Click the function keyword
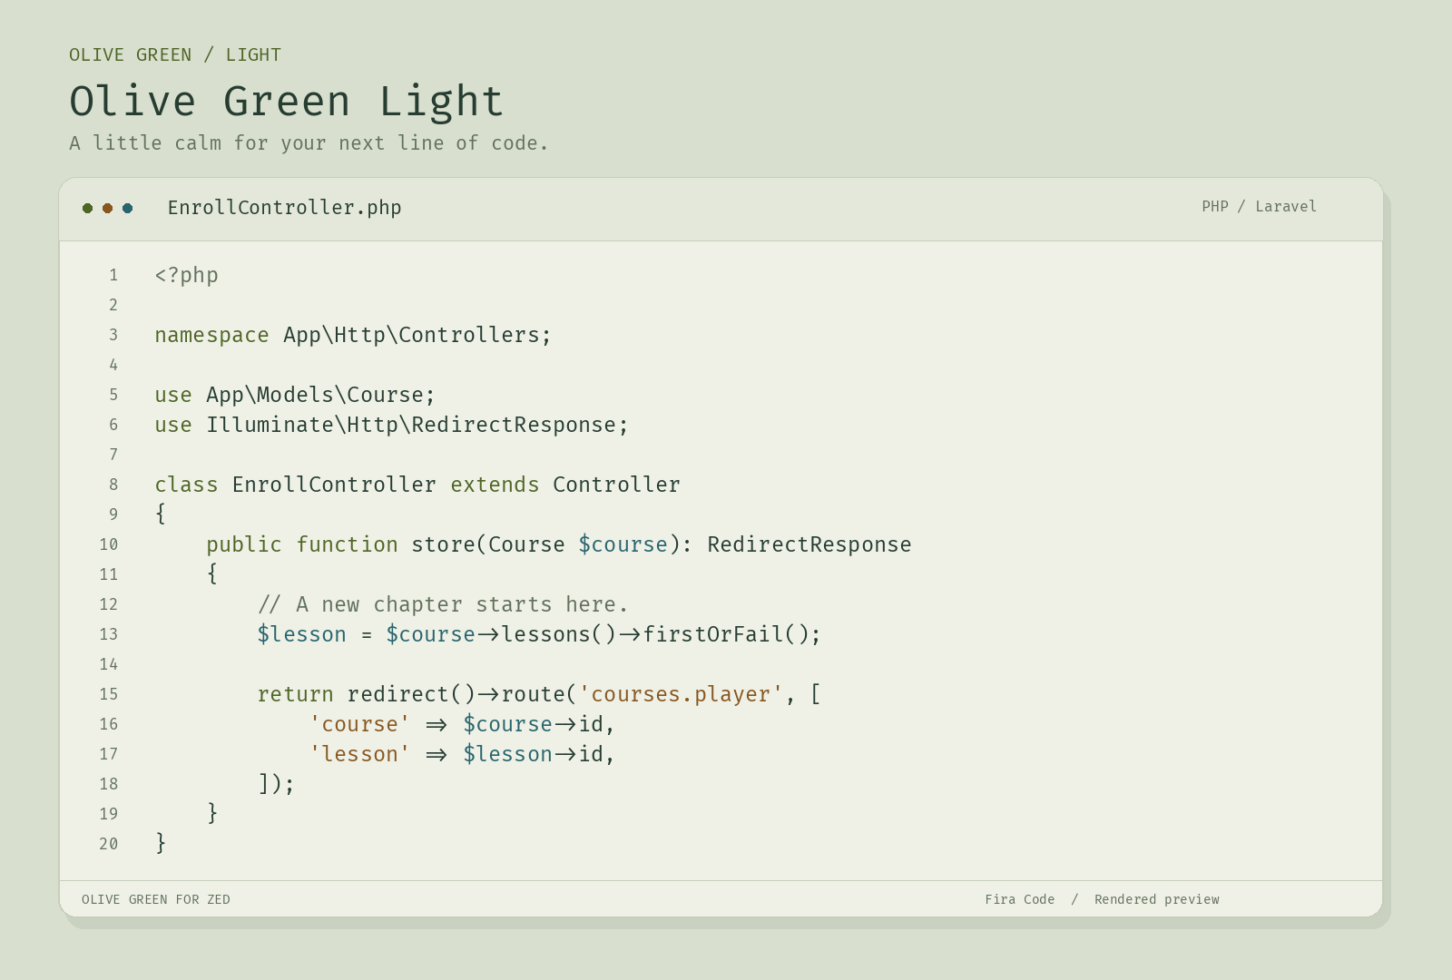Image resolution: width=1452 pixels, height=980 pixels. 347,544
